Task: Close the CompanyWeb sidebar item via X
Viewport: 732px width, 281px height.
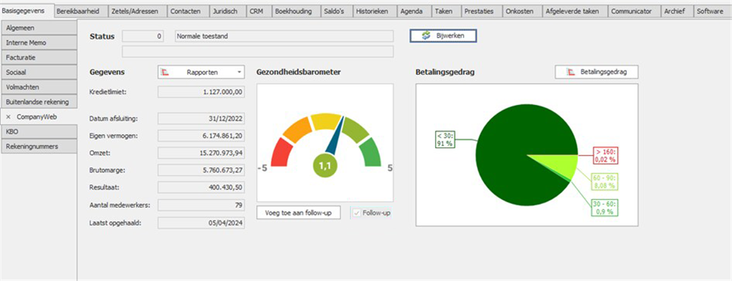Action: tap(8, 116)
